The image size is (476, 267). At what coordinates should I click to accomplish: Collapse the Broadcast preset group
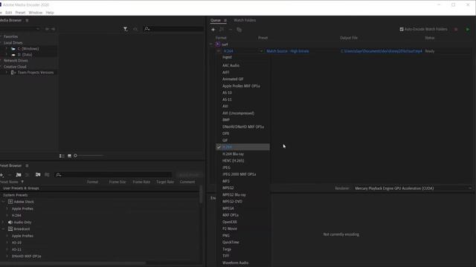pos(3,229)
